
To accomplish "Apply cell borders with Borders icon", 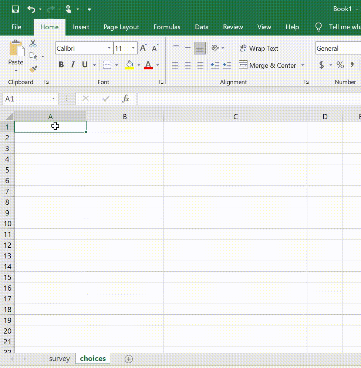I will coord(107,65).
